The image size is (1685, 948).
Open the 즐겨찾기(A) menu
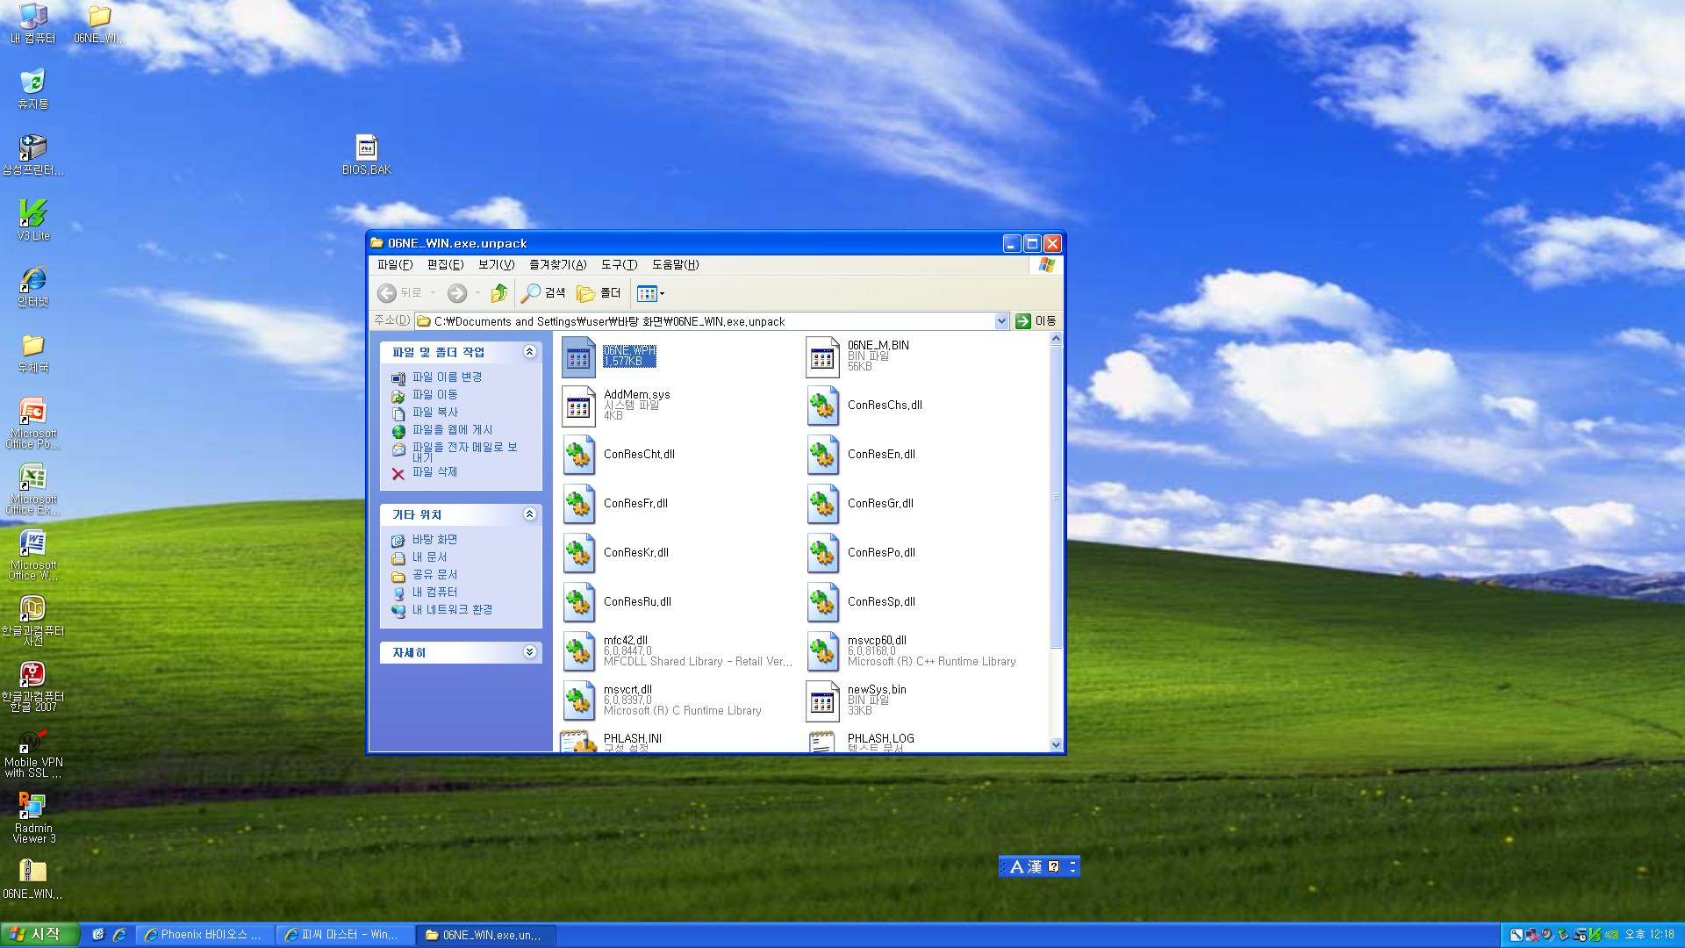(557, 265)
